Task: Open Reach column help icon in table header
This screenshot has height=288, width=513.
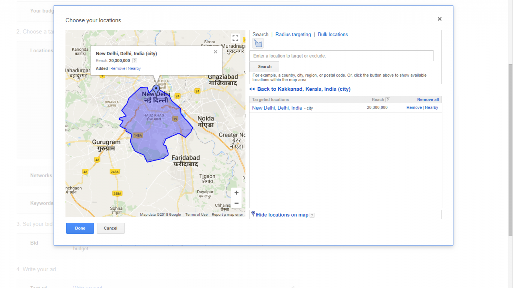Action: 388,100
